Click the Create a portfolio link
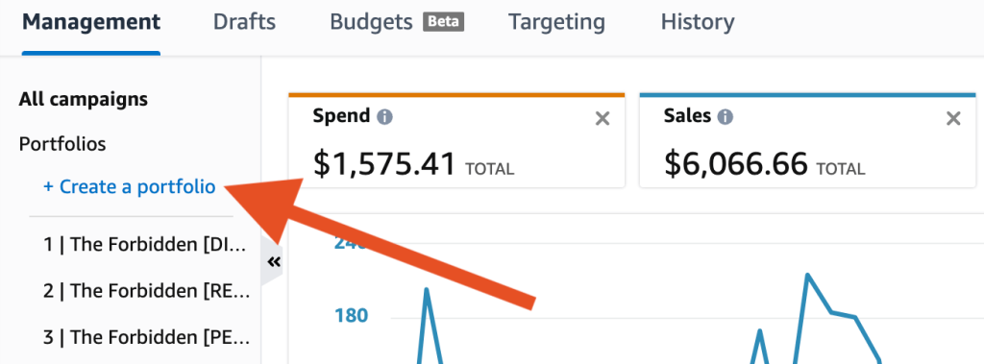Image resolution: width=984 pixels, height=364 pixels. (x=130, y=186)
